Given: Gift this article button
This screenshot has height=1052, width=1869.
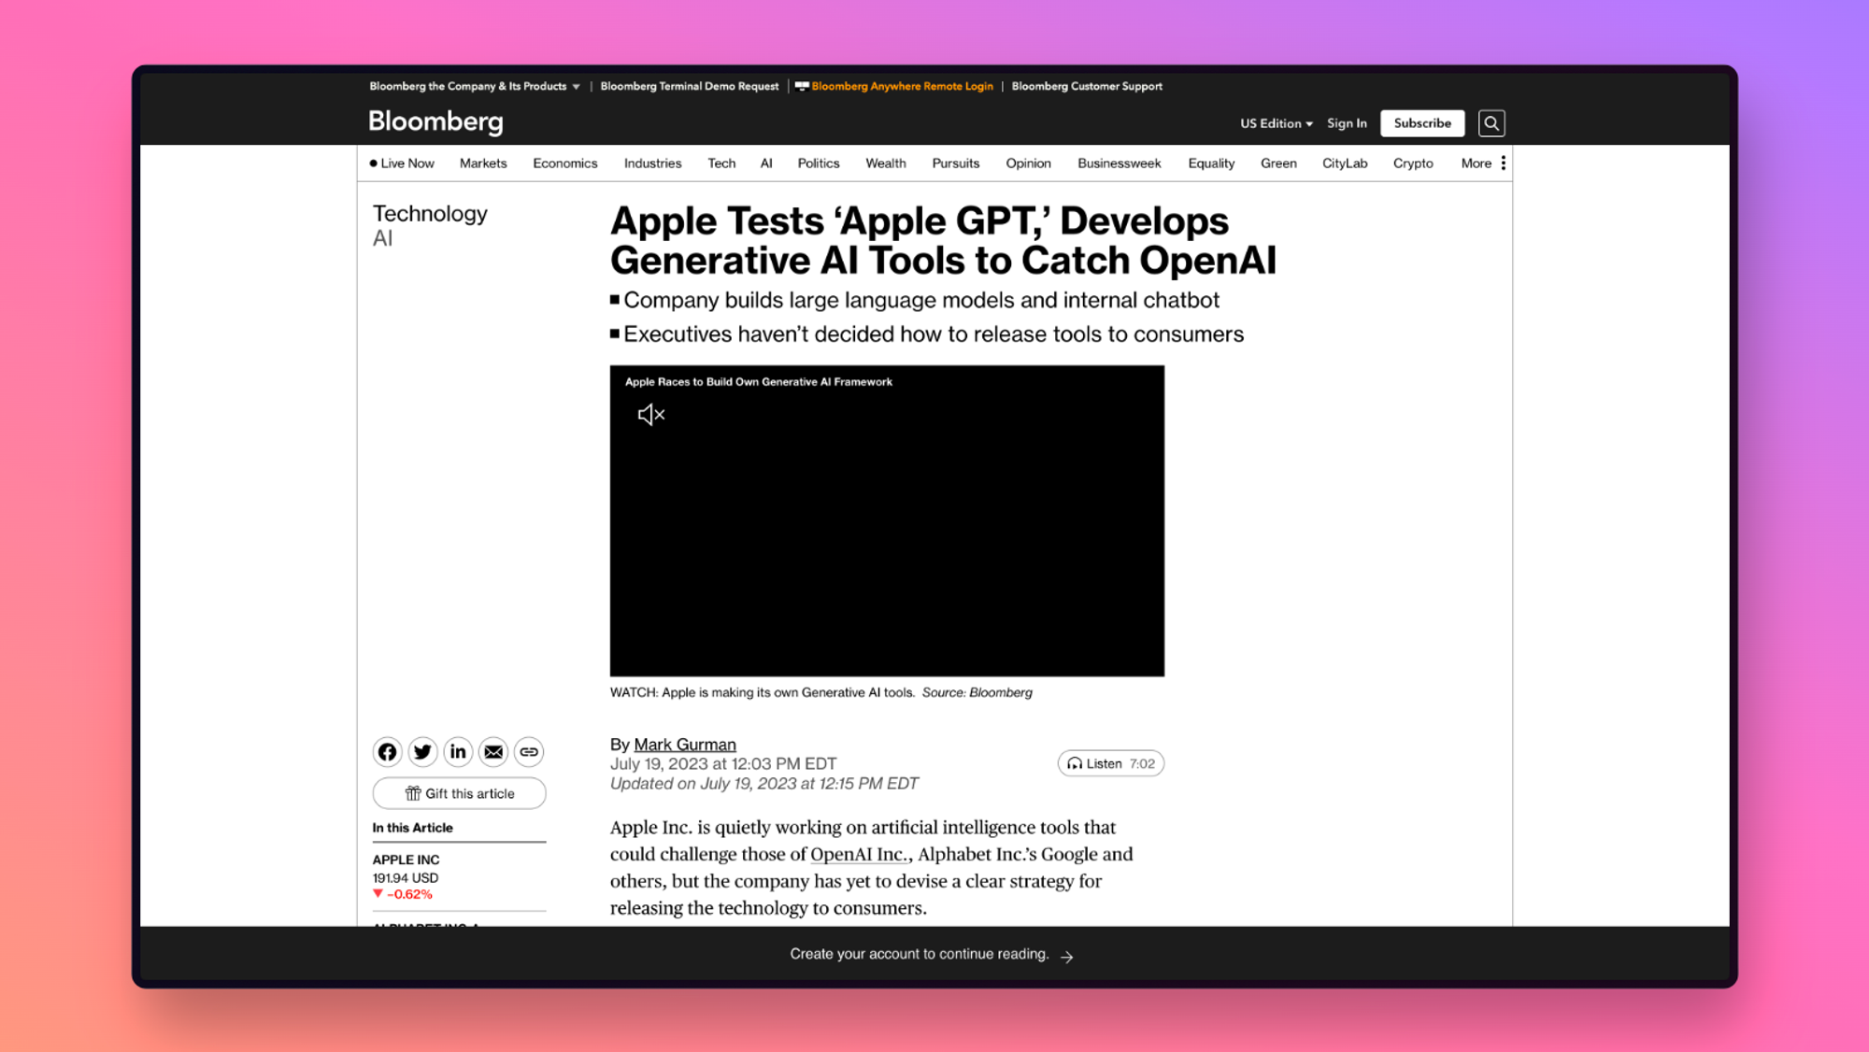Looking at the screenshot, I should point(459,793).
